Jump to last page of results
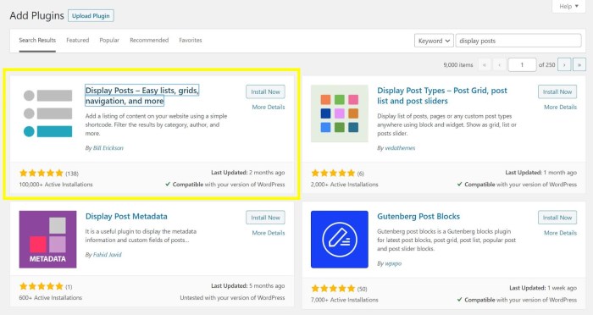 click(x=579, y=64)
